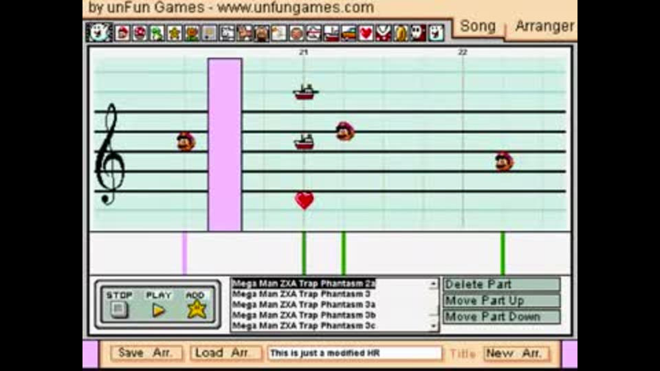The width and height of the screenshot is (660, 371).
Task: Select the Baby Face instrument icon
Action: [296, 33]
